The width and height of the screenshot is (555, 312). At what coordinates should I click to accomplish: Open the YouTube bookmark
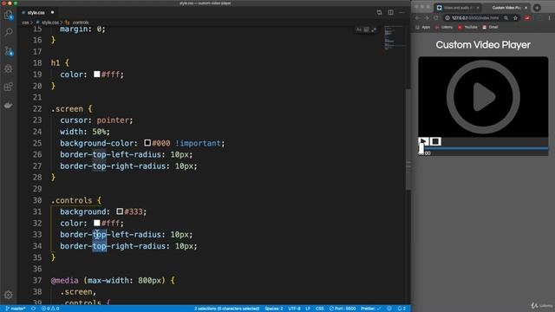point(467,27)
